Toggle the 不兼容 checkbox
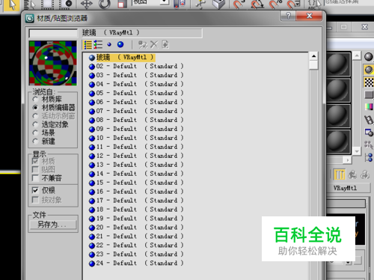Screen dimensions: 374x280 (35, 178)
